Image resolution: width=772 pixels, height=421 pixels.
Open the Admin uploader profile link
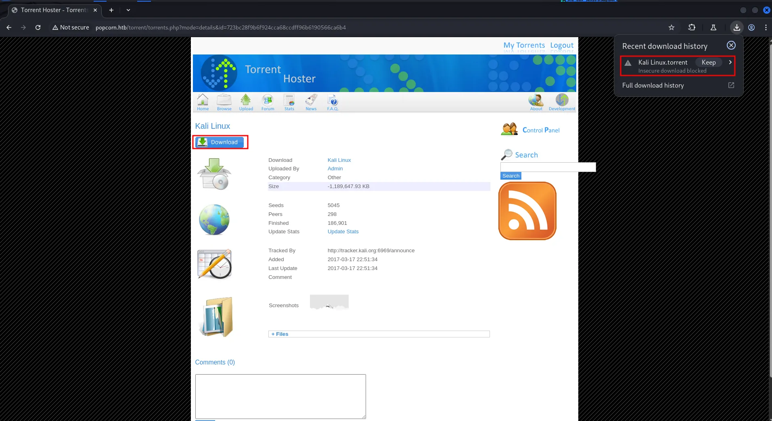(x=335, y=169)
